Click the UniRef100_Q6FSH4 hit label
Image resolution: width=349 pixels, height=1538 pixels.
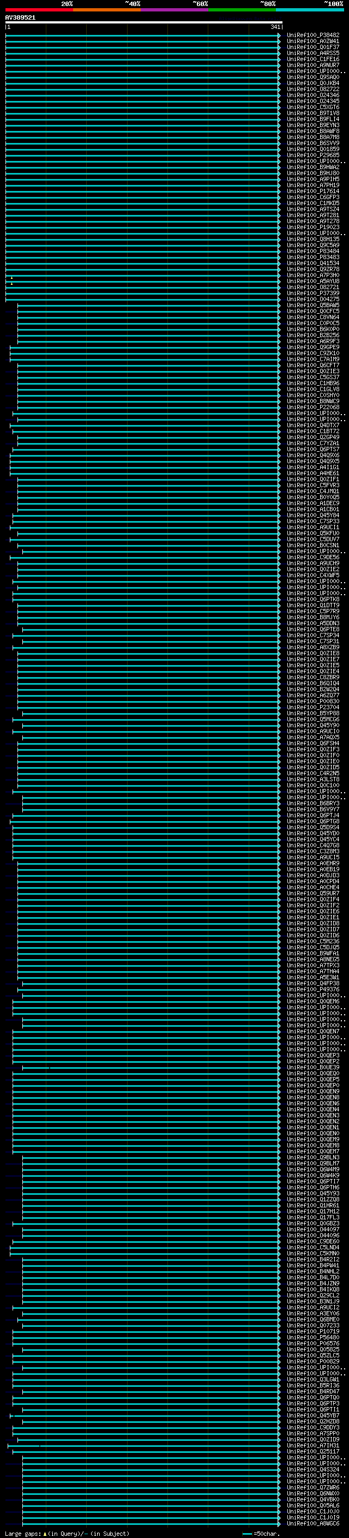point(313,743)
